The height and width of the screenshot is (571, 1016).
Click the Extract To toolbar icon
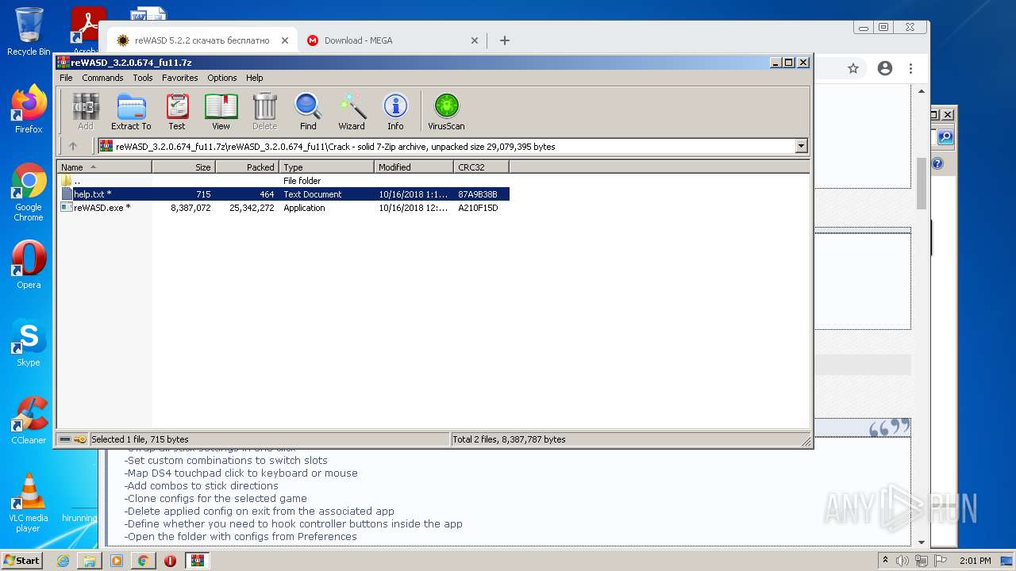[131, 111]
